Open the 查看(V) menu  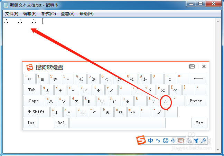tap(67, 14)
